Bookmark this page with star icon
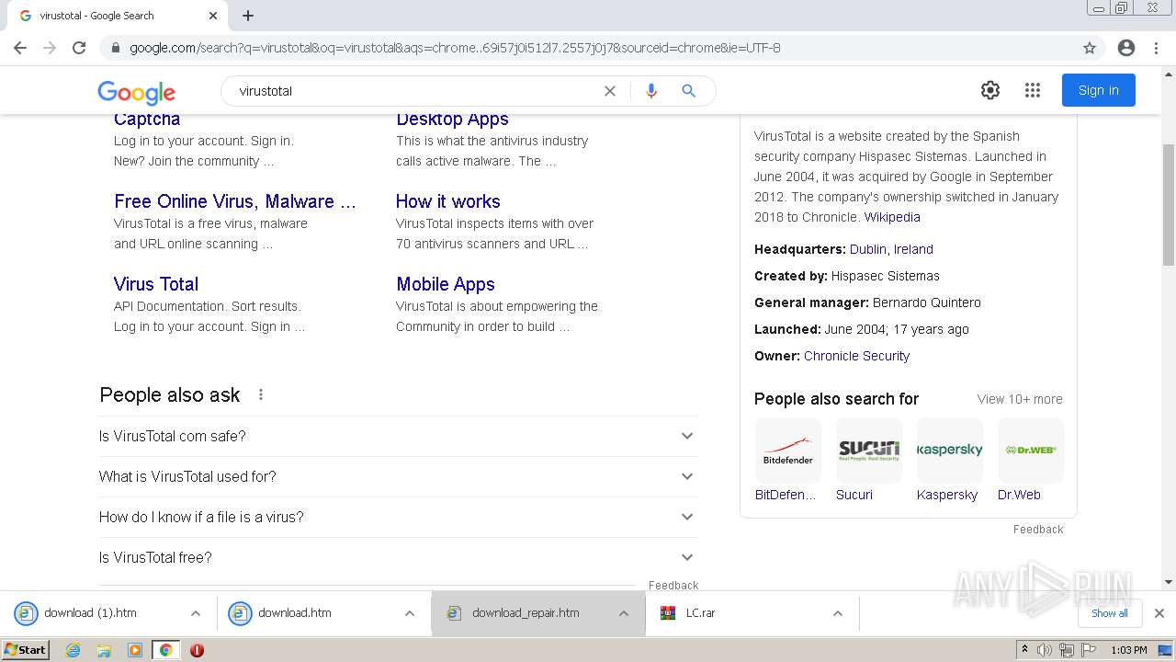Image resolution: width=1176 pixels, height=662 pixels. 1090,48
